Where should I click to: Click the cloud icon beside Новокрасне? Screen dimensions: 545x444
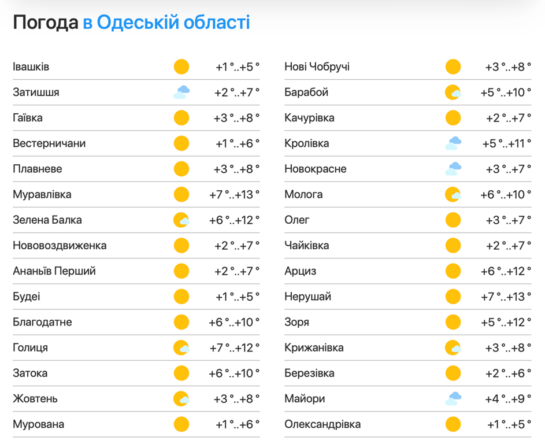point(453,169)
